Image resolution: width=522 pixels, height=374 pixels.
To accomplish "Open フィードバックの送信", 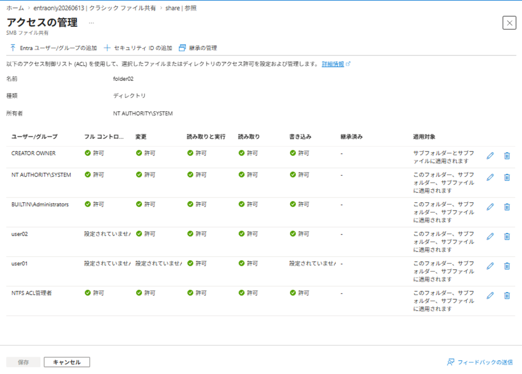I will coord(480,362).
